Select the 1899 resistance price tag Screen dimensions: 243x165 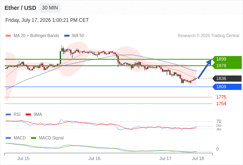coord(227,59)
